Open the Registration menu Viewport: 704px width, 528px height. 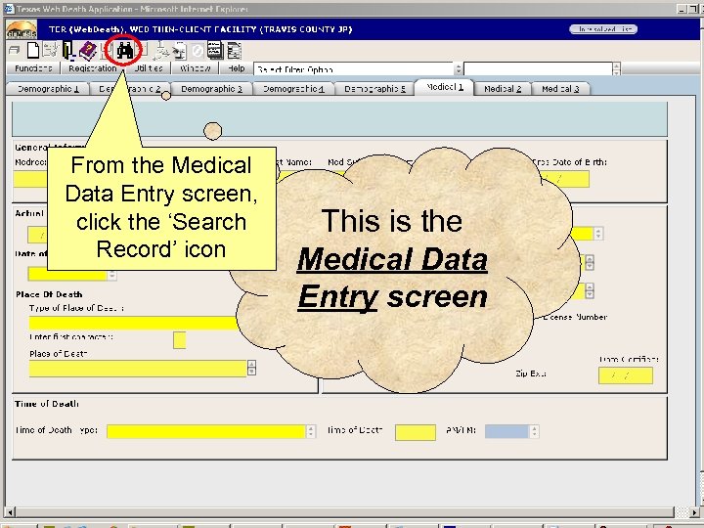93,68
